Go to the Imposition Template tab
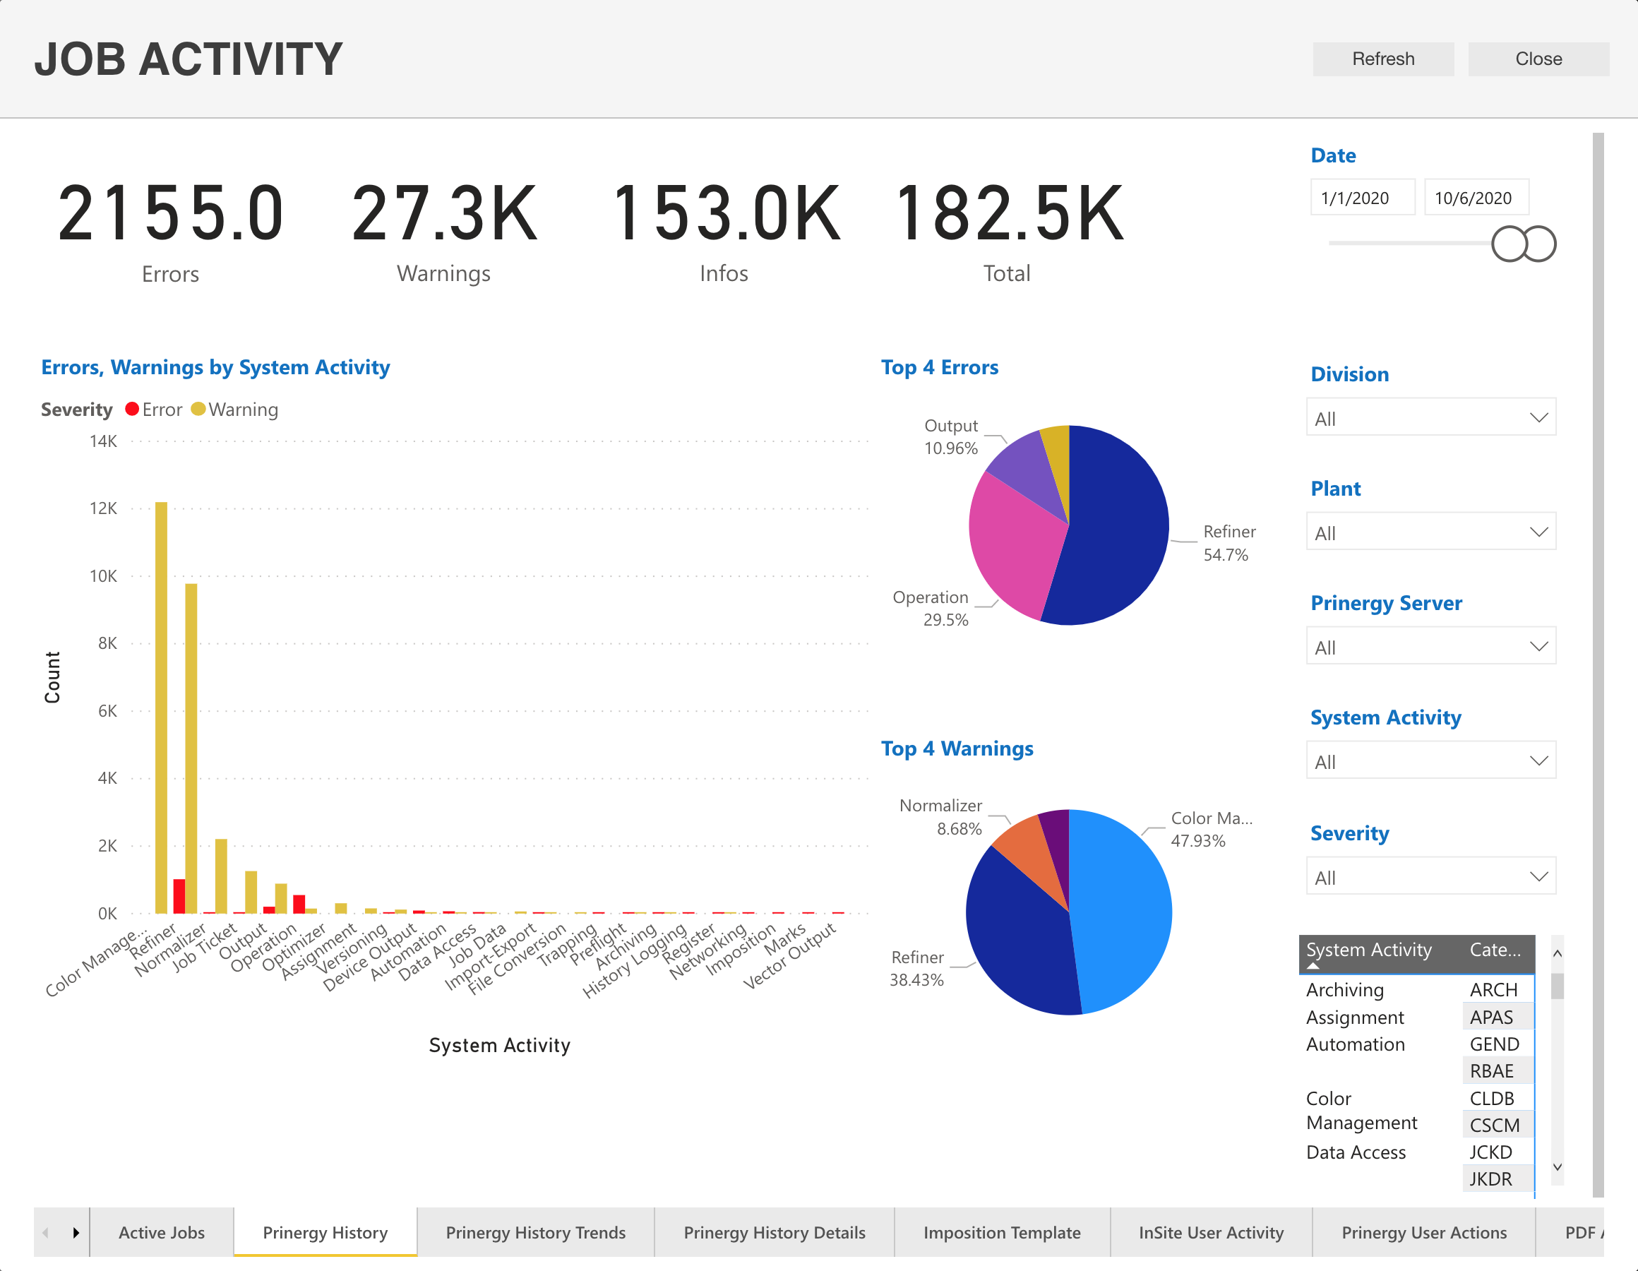 1001,1233
